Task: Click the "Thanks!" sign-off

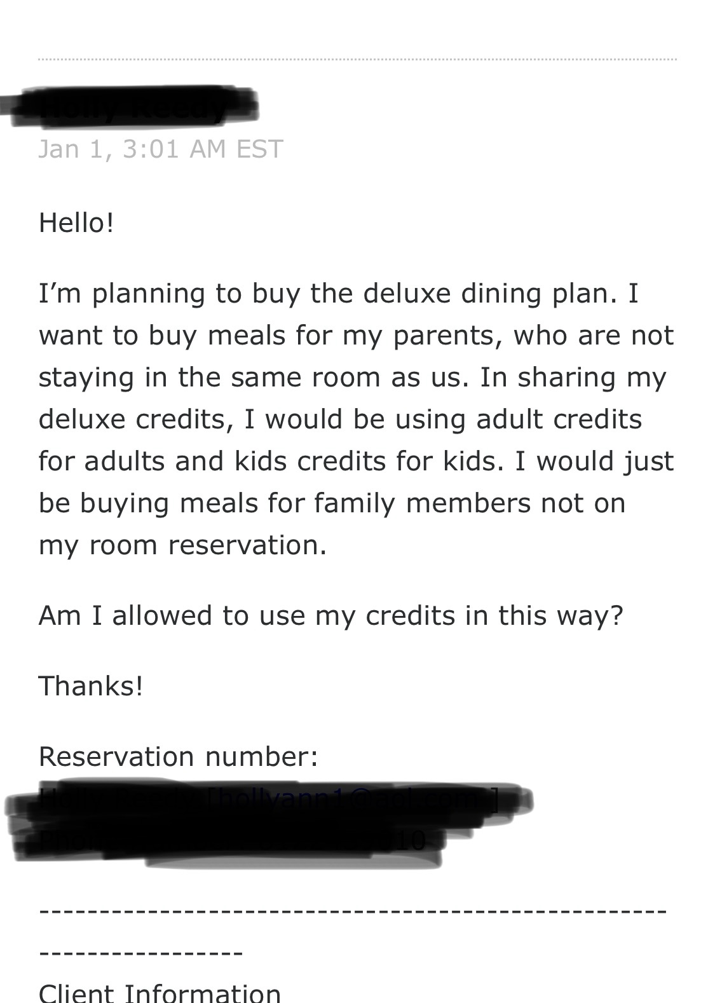Action: pyautogui.click(x=91, y=686)
